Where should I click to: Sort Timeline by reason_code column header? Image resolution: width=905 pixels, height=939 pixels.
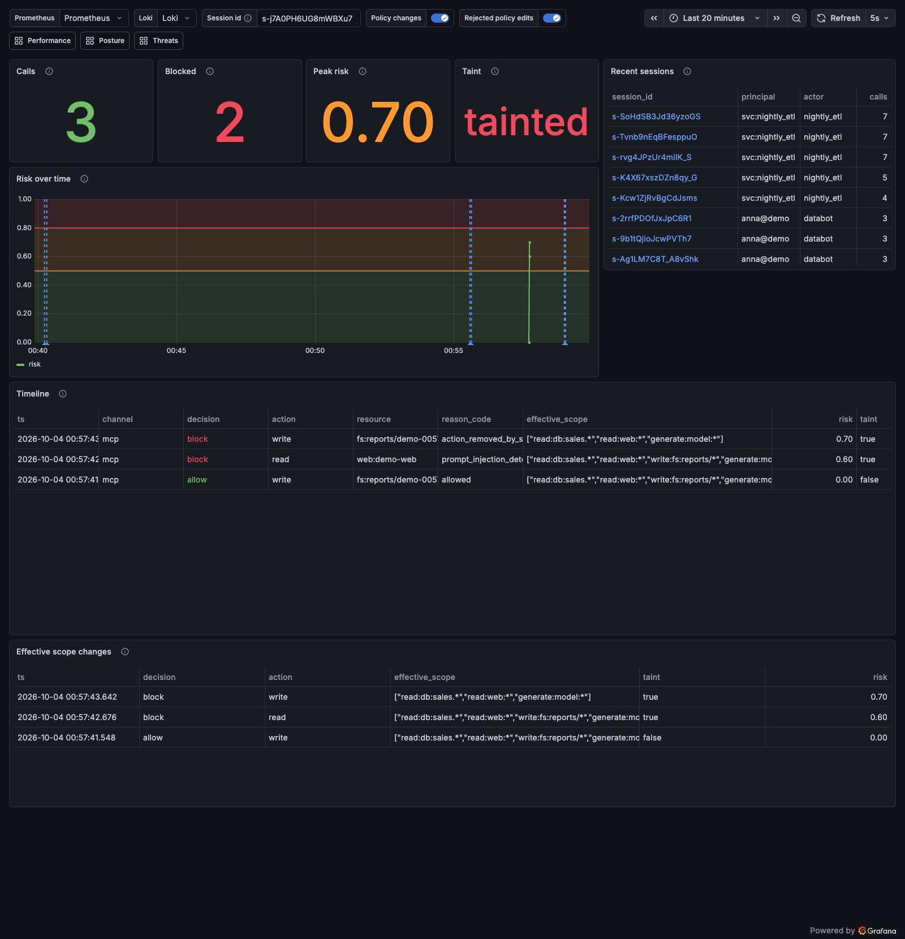click(x=466, y=419)
